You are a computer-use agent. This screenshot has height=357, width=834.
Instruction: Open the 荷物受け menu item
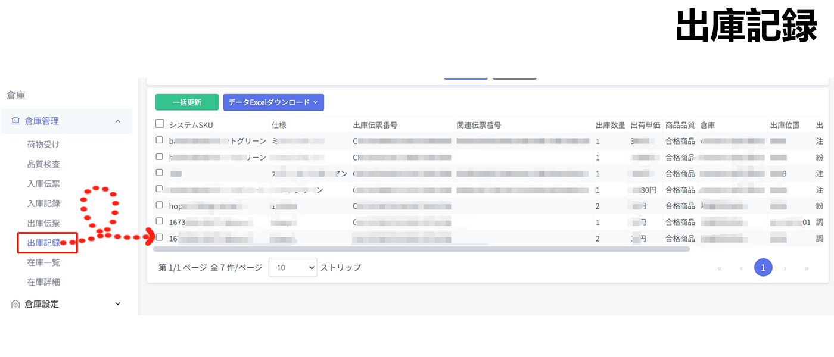(x=43, y=145)
